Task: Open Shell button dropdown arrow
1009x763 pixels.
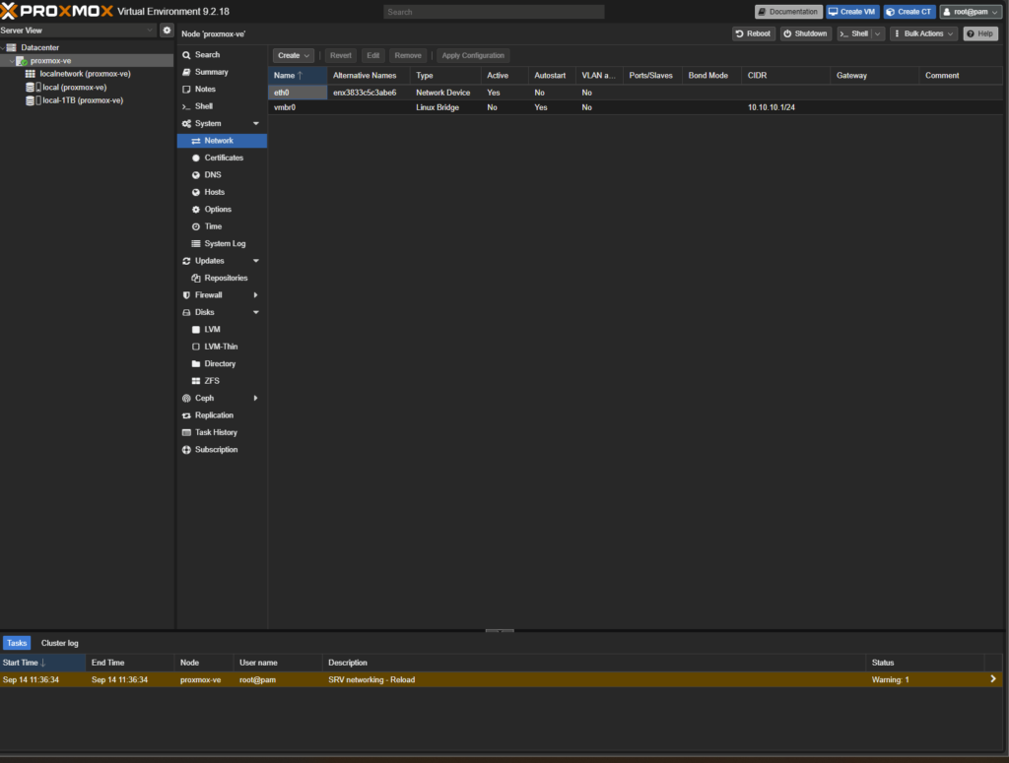Action: point(878,33)
